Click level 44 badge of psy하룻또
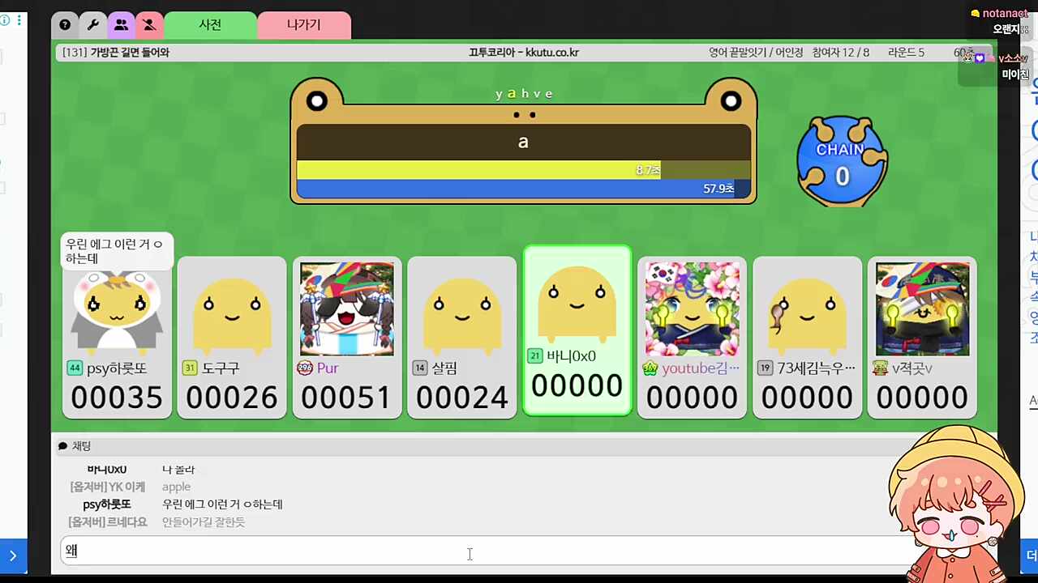Screen dimensions: 1038x583 click(x=75, y=368)
